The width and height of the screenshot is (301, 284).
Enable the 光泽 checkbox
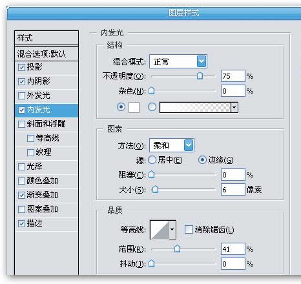pyautogui.click(x=21, y=167)
